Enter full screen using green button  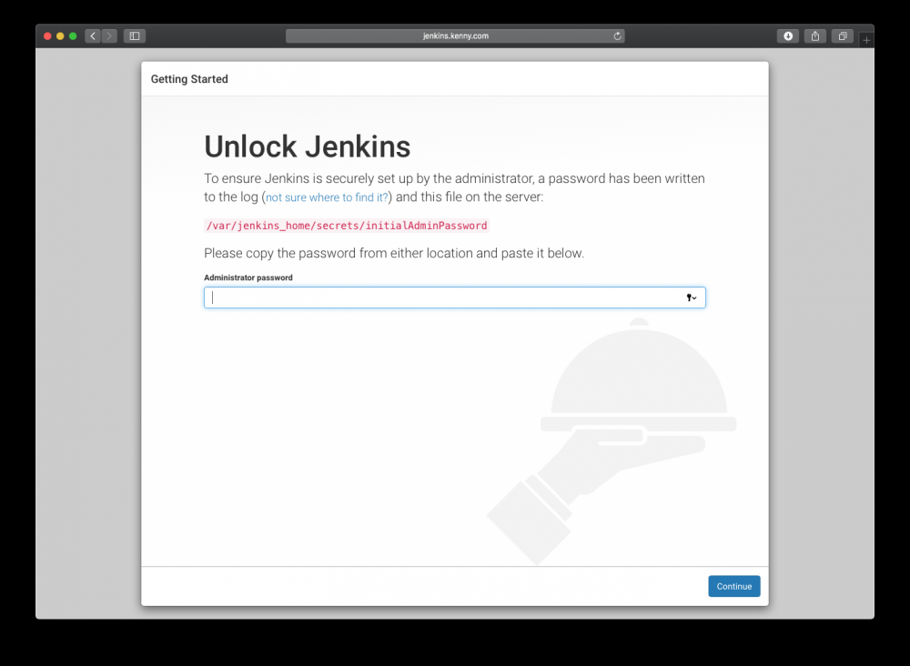pos(73,36)
